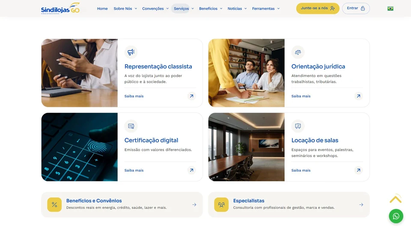Expand the Benefícios dropdown chevron
Screen dimensions: 411x231
(x=221, y=9)
